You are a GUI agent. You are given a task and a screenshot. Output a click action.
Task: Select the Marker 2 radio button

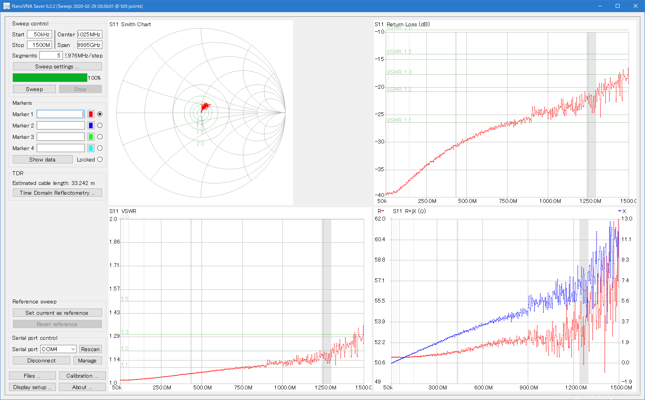tap(100, 126)
